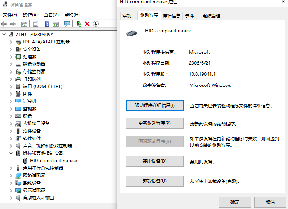Viewport: 288px width, 209px height.
Task: Click the 卸载设备(U) button
Action: pos(155,181)
